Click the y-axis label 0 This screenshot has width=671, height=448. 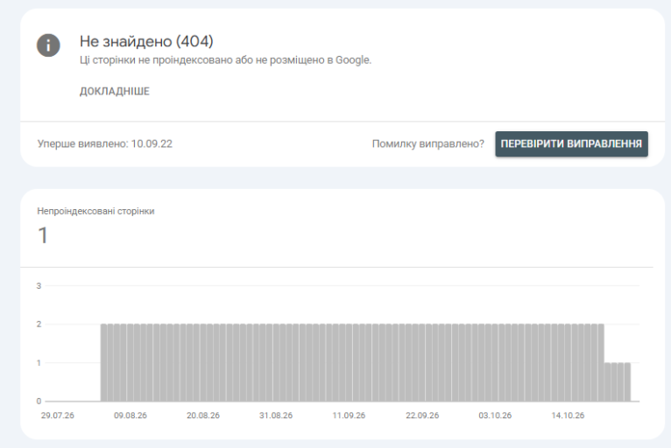pyautogui.click(x=39, y=401)
